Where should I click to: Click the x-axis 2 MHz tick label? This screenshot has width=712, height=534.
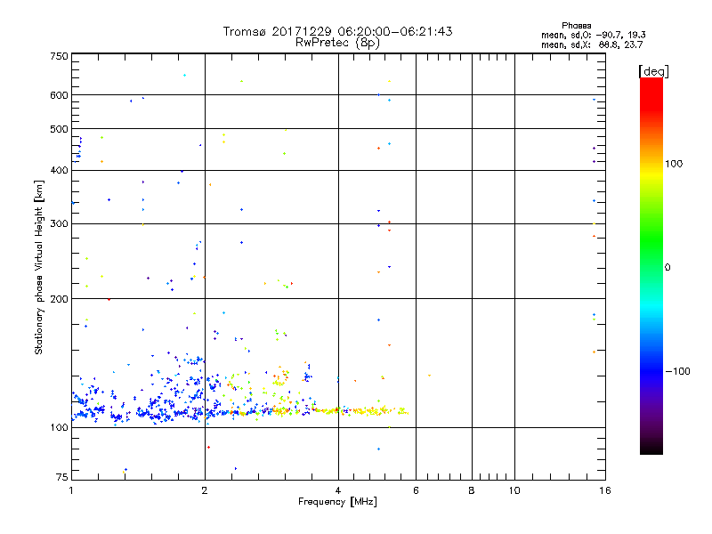pos(205,490)
